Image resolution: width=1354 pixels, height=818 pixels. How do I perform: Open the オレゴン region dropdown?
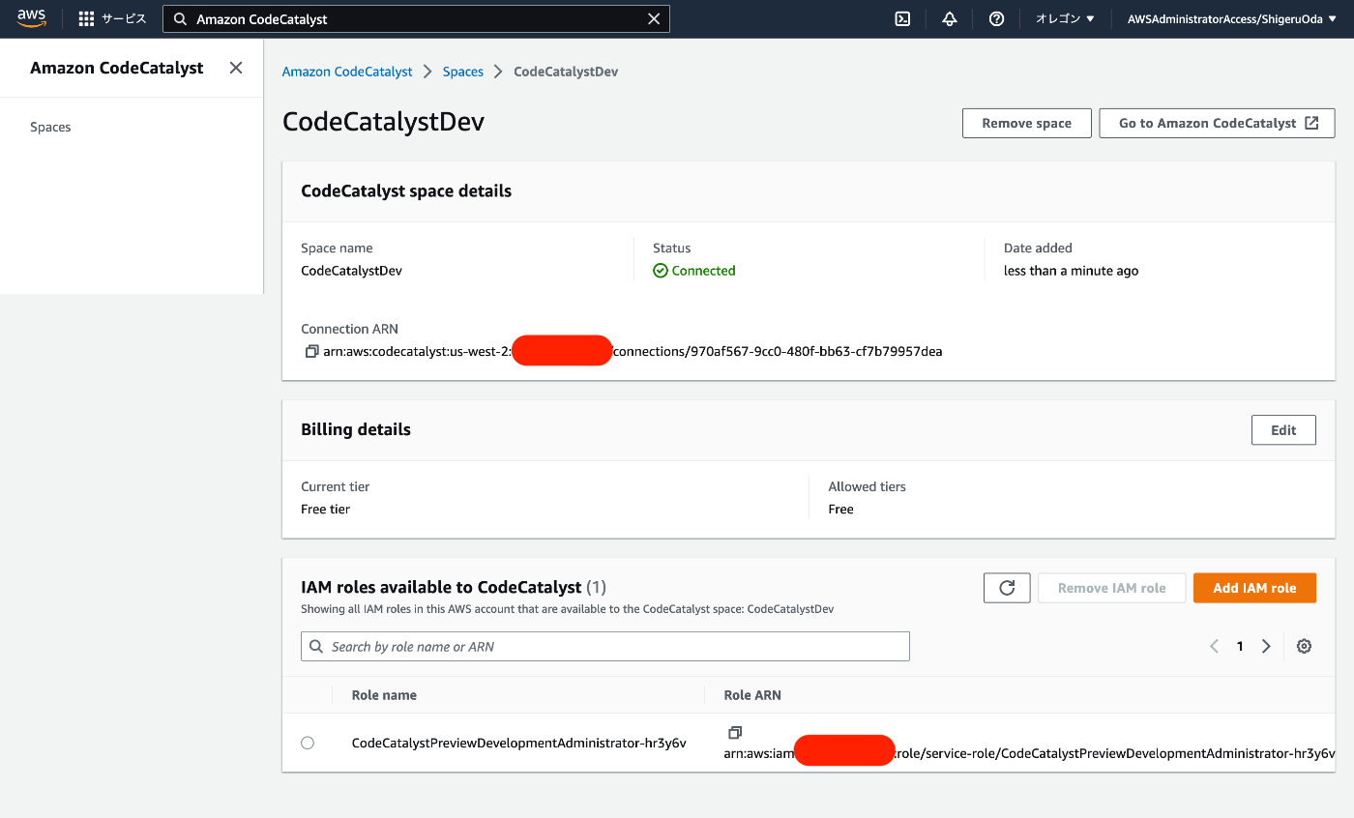(x=1065, y=18)
